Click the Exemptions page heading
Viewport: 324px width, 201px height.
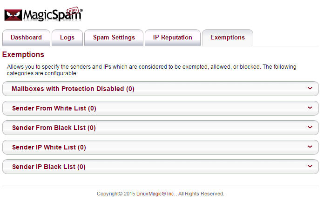pyautogui.click(x=23, y=55)
